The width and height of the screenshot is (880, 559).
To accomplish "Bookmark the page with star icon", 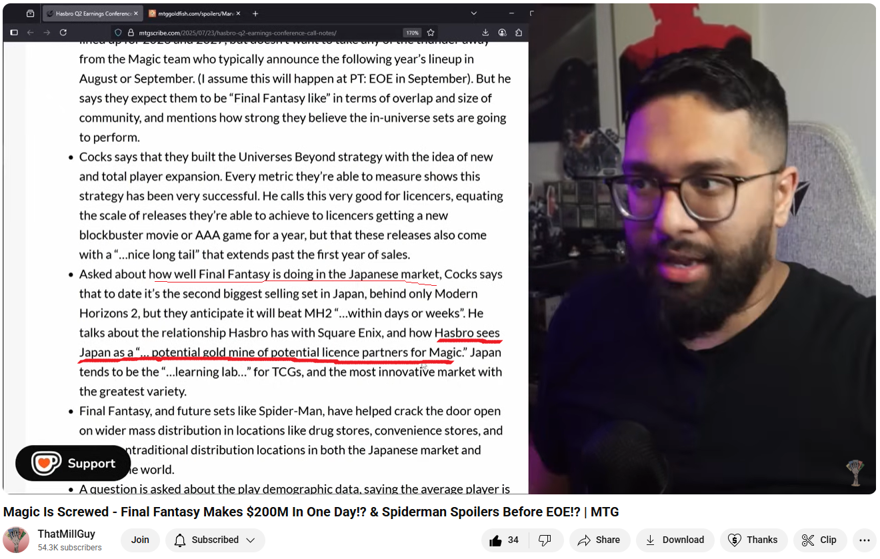I will [431, 33].
